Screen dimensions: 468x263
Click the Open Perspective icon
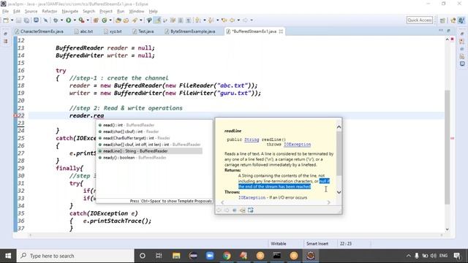(x=442, y=20)
